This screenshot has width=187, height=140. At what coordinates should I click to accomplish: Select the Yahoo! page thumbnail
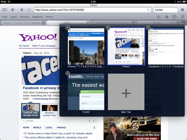126,46
